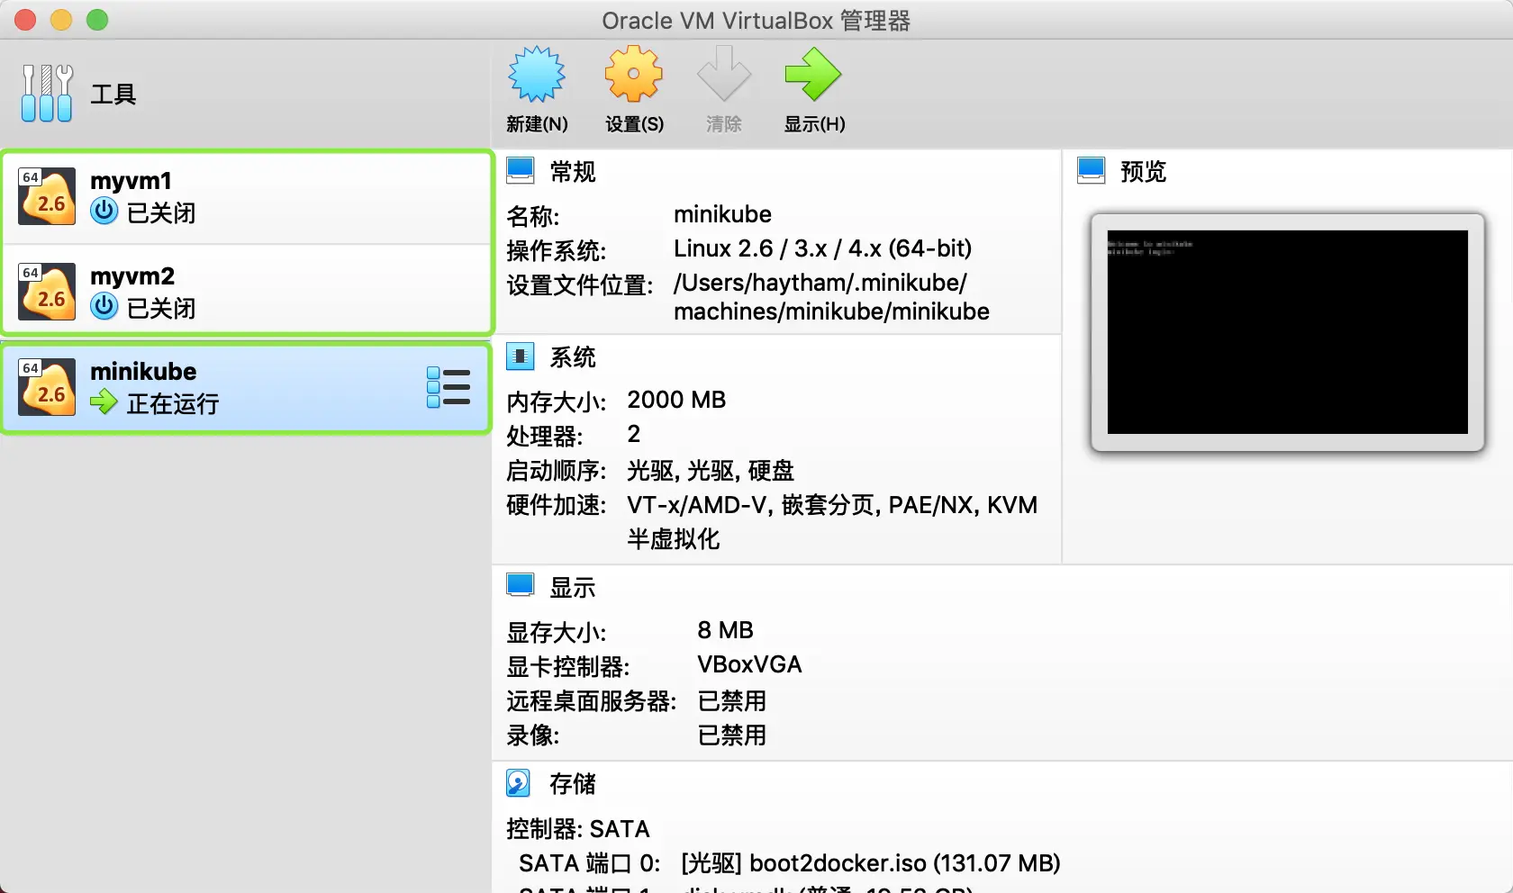Viewport: 1513px width, 893px height.
Task: Click the New (新建) VM toolbar icon
Action: click(537, 74)
